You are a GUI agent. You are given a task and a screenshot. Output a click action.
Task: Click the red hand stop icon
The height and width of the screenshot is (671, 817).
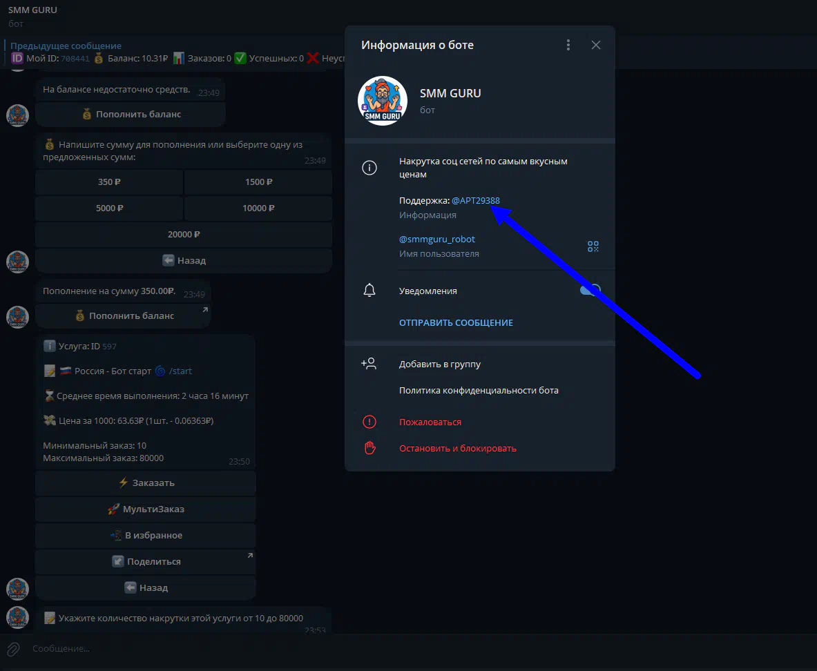click(x=369, y=448)
